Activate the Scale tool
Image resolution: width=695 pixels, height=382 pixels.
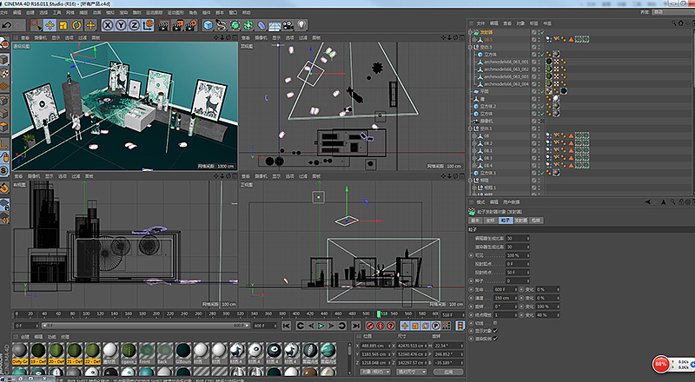[x=63, y=25]
